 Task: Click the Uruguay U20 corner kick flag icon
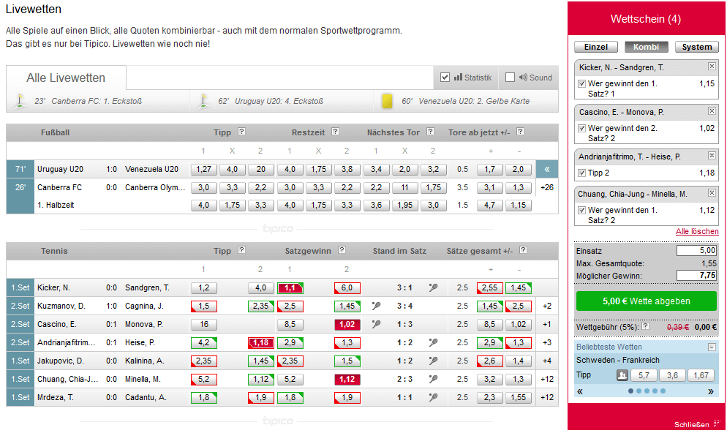(x=203, y=101)
